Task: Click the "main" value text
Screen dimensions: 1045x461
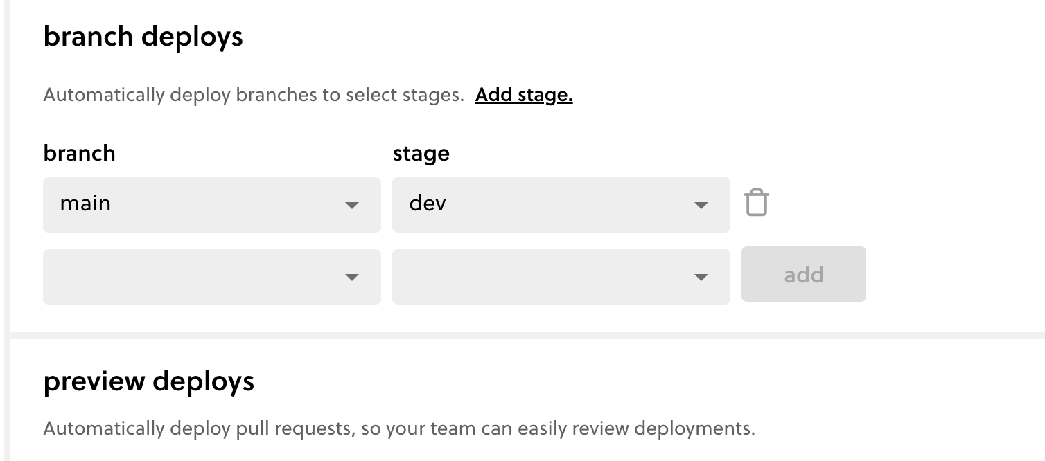Action: pyautogui.click(x=85, y=204)
